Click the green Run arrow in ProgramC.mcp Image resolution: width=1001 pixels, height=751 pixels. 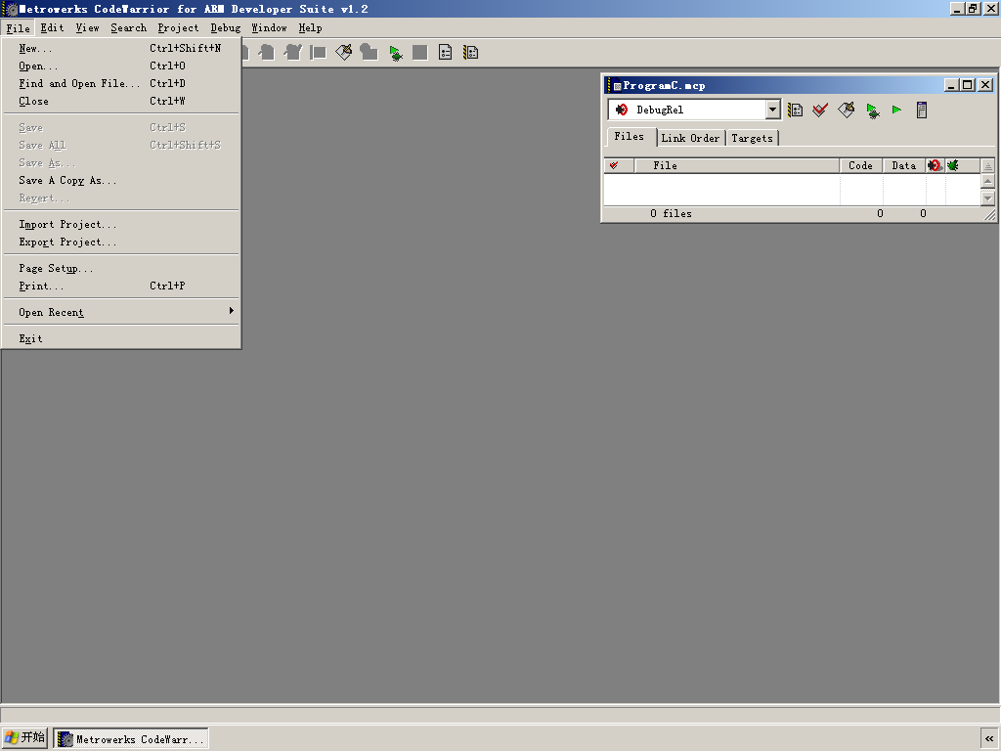tap(896, 110)
